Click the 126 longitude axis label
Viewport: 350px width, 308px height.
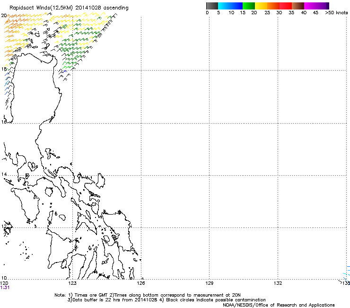coord(141,283)
